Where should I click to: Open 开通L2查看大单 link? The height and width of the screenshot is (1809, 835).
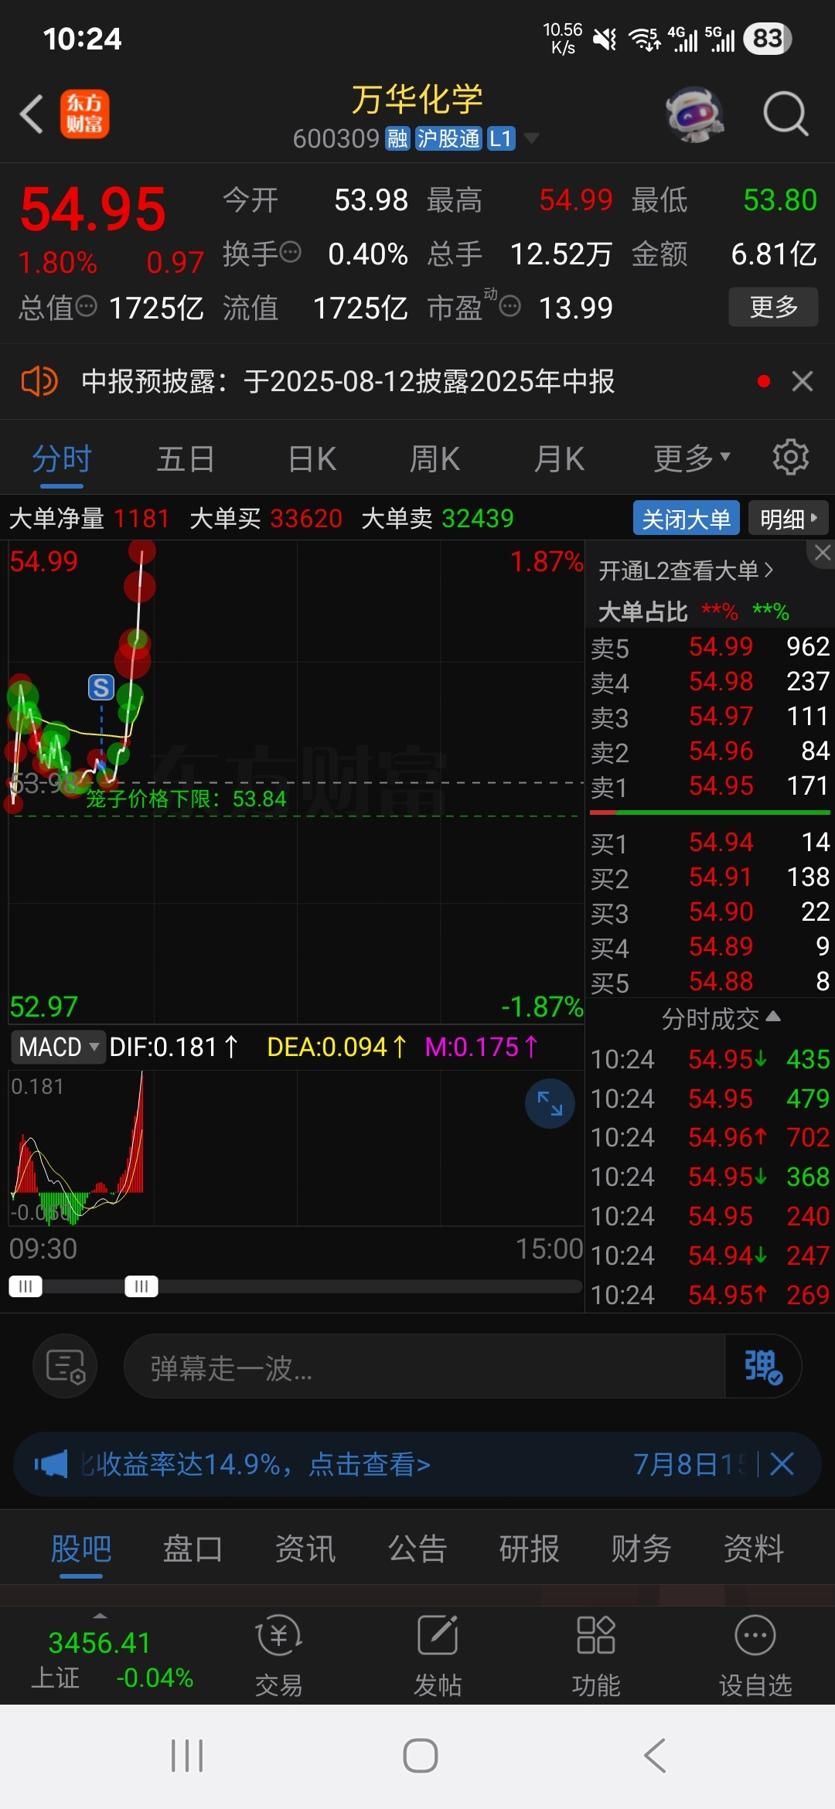pos(686,571)
